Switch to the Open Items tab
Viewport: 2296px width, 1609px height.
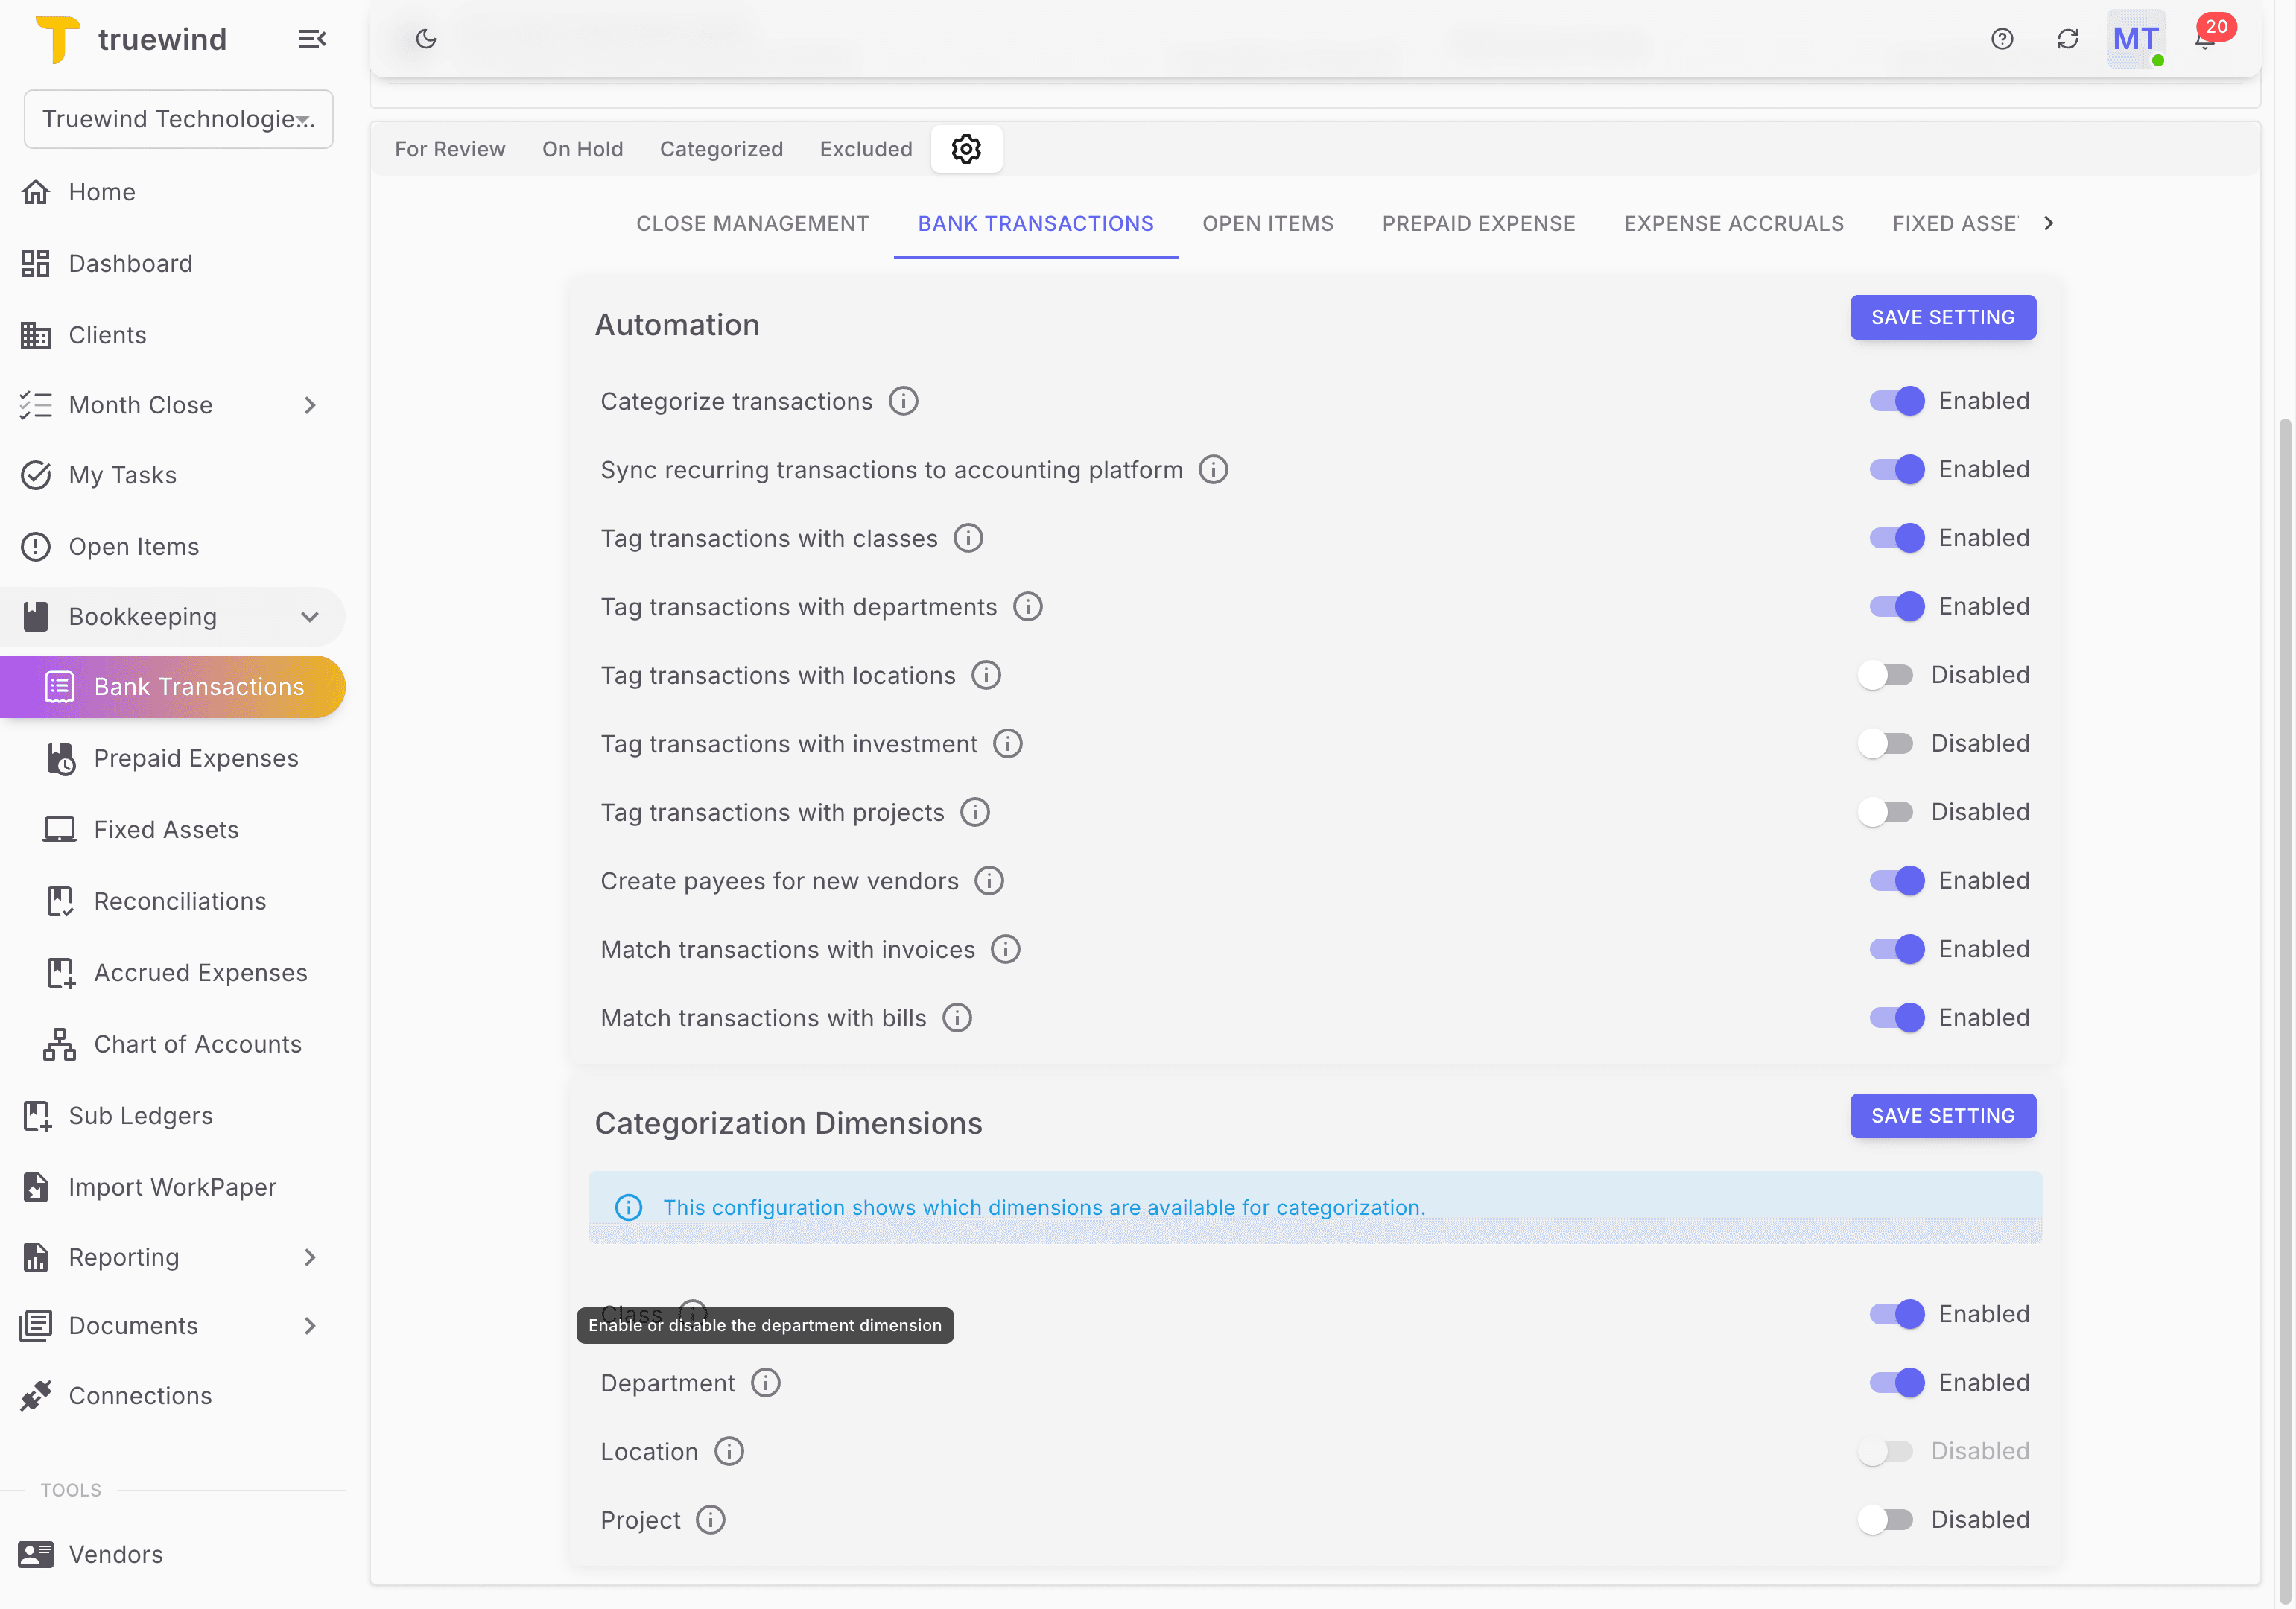click(1267, 223)
